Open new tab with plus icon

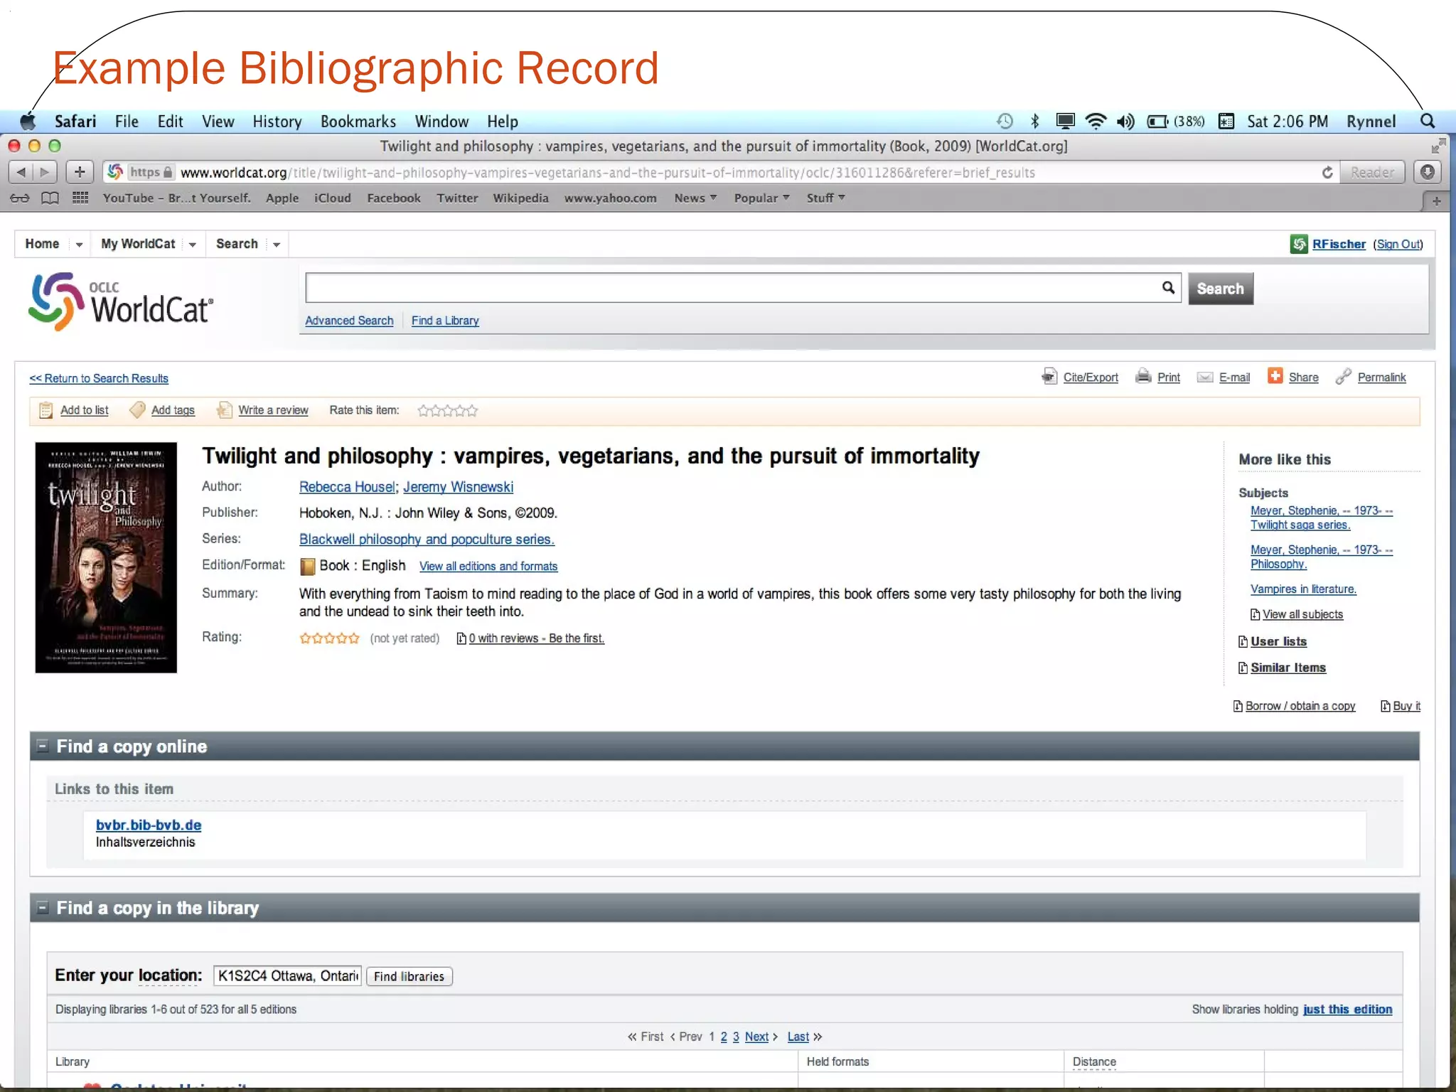pos(1437,202)
